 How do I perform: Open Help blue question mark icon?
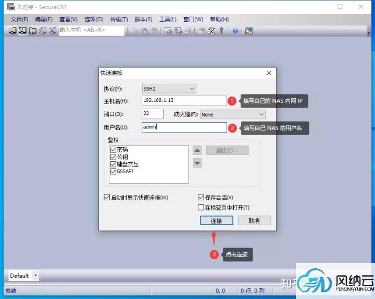coord(235,31)
